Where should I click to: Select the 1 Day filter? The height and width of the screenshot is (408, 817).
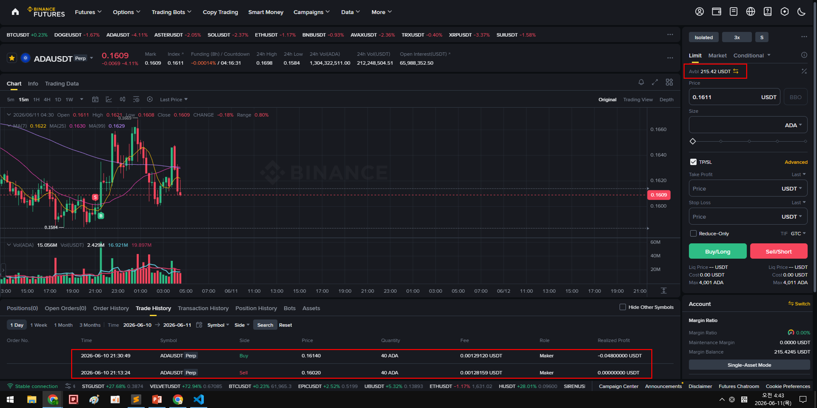click(x=17, y=325)
